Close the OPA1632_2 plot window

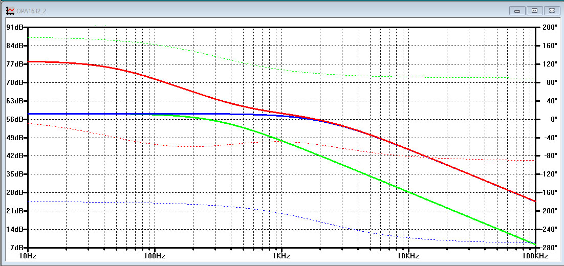point(552,11)
